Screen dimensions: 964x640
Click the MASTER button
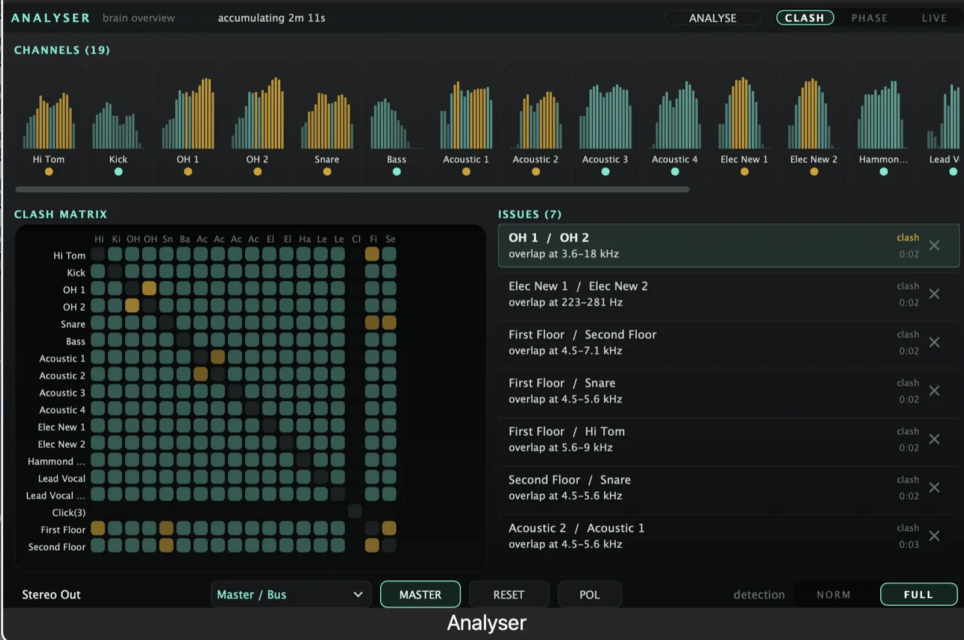point(421,594)
